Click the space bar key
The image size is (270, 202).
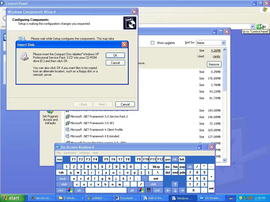[x=106, y=190]
